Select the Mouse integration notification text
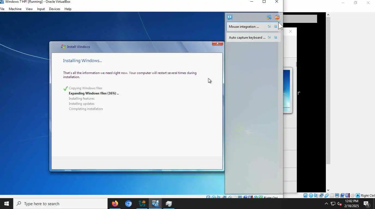Screen dimensions: 375x209 tap(244, 27)
